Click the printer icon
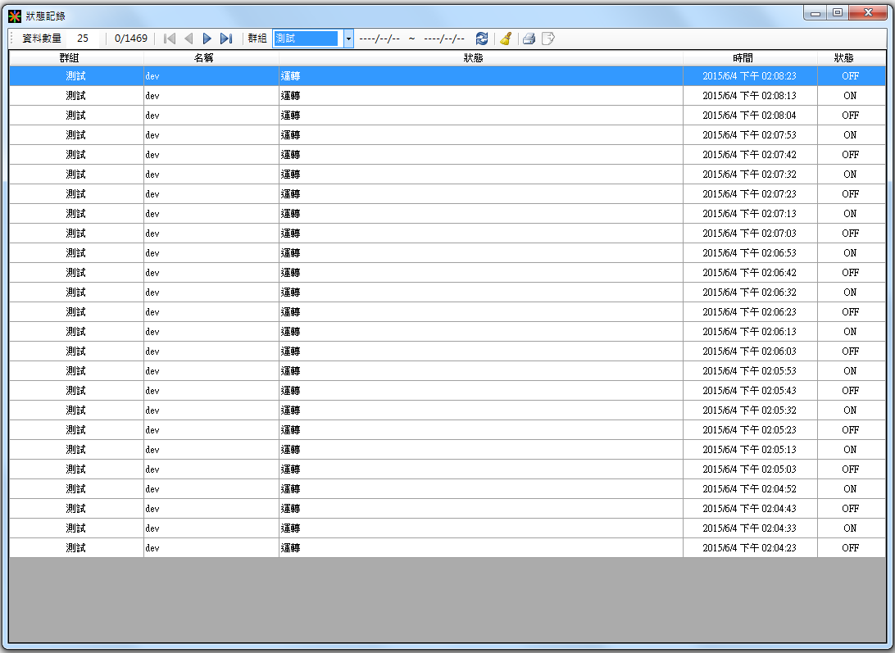 pos(529,39)
